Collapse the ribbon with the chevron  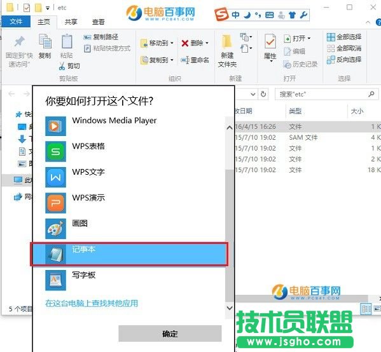pos(368,22)
